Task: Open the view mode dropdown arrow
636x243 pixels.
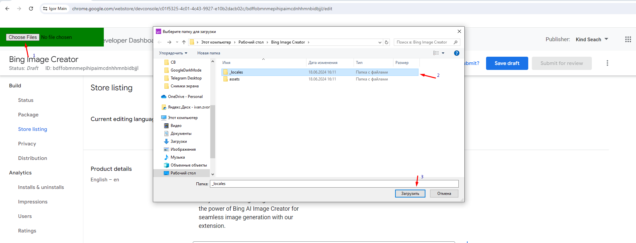Action: 443,53
